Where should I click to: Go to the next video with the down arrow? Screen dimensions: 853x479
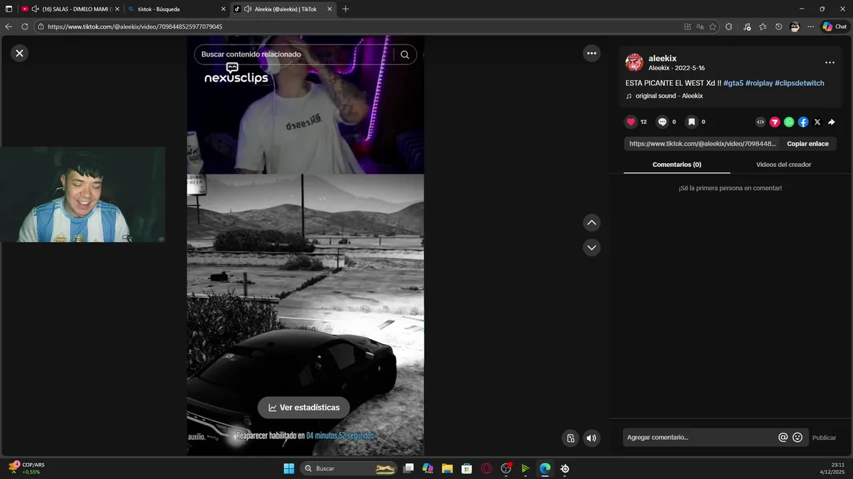(592, 247)
